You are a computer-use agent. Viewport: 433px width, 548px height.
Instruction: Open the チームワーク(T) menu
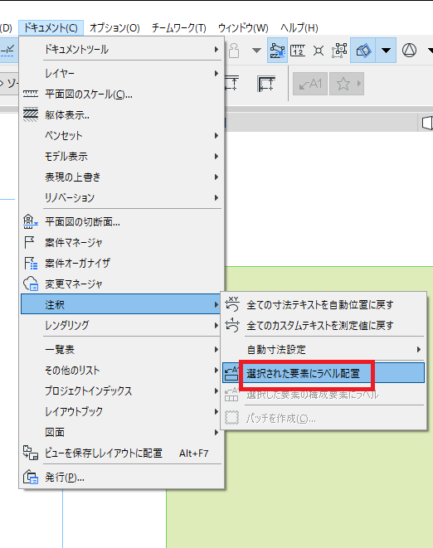178,28
